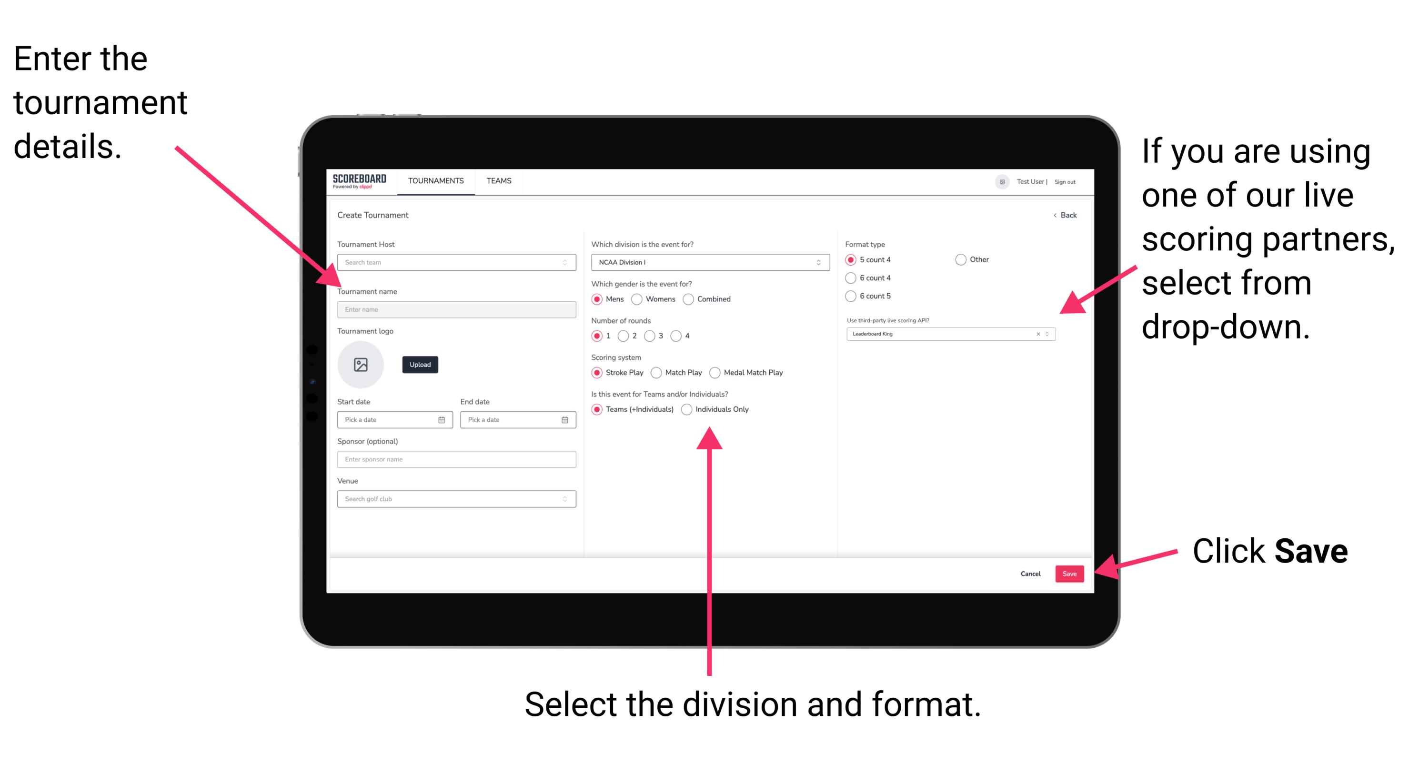This screenshot has width=1419, height=763.
Task: Click the tournament logo upload icon
Action: coord(362,365)
